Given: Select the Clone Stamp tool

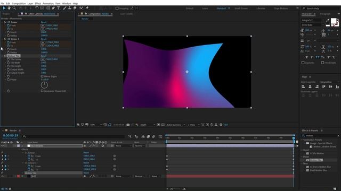Looking at the screenshot, I should [x=70, y=8].
